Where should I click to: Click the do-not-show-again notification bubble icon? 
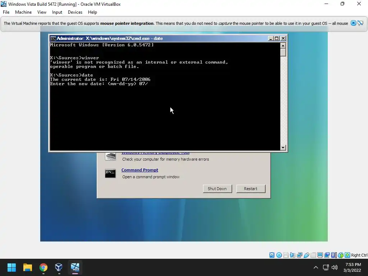[360, 23]
